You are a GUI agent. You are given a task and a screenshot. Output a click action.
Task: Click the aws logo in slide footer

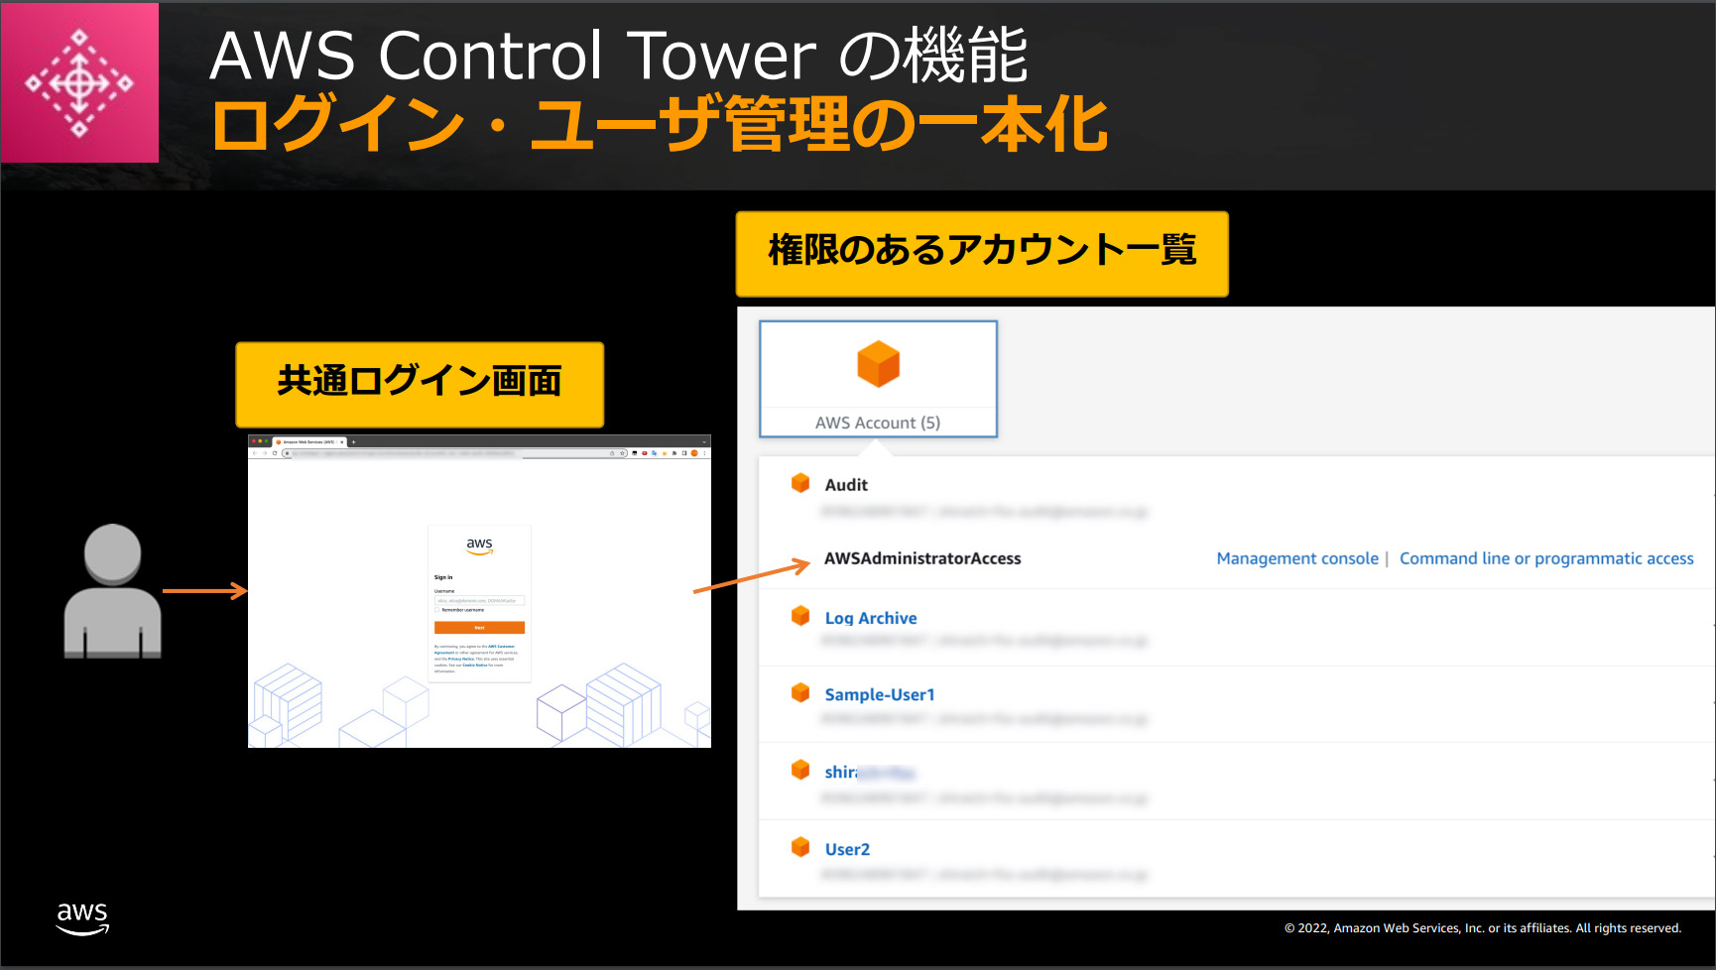click(82, 918)
